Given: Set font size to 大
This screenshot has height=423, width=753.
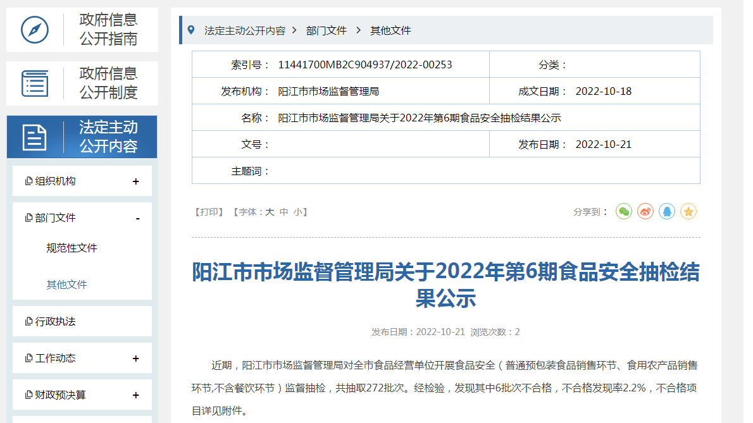Looking at the screenshot, I should point(270,212).
